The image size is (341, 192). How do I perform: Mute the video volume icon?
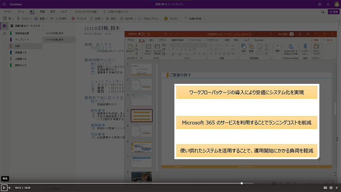tap(9, 188)
